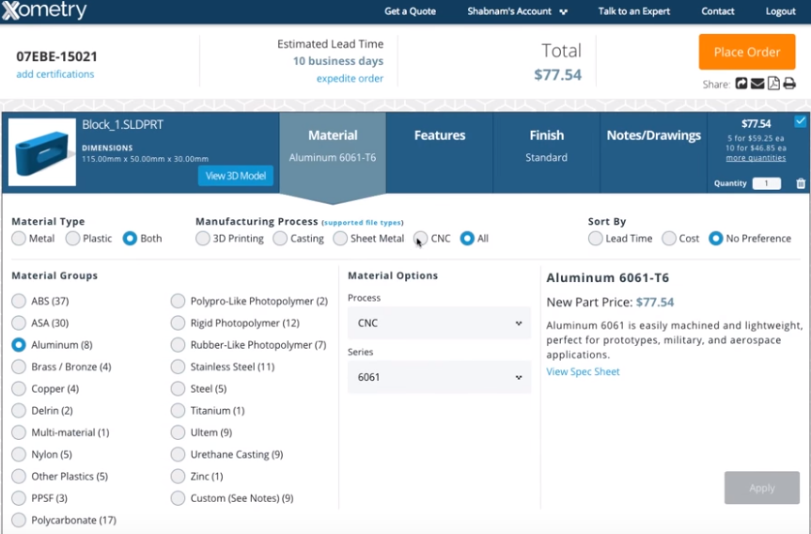Screen dimensions: 811x534
Task: Click the email share envelope icon
Action: click(757, 84)
